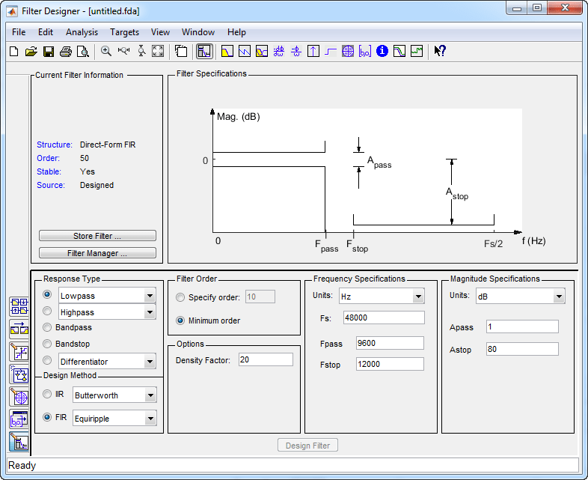This screenshot has height=480, width=588.
Task: Open the Import Filter sidebar panel
Action: (19, 419)
